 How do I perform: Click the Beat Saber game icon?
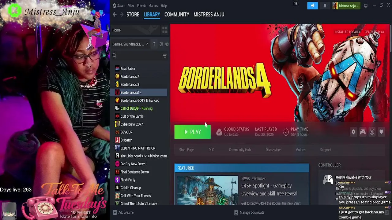pos(117,68)
